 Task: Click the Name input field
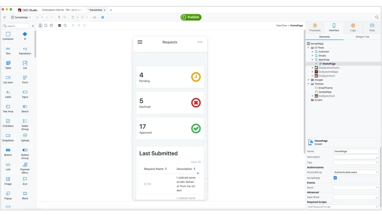click(x=356, y=151)
